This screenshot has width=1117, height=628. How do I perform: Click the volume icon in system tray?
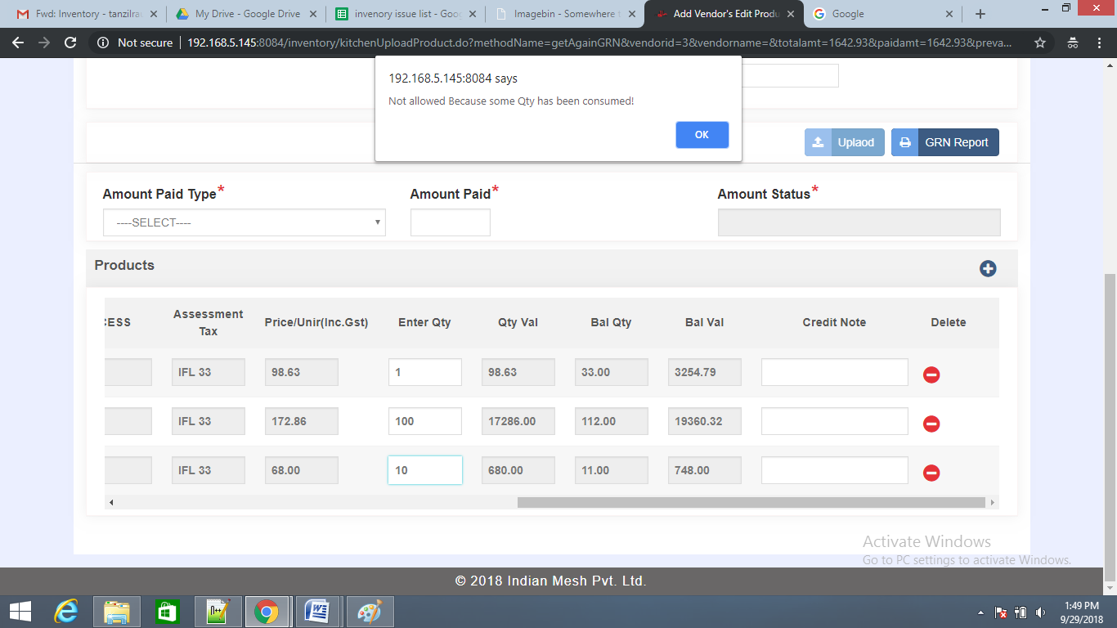tap(1040, 612)
